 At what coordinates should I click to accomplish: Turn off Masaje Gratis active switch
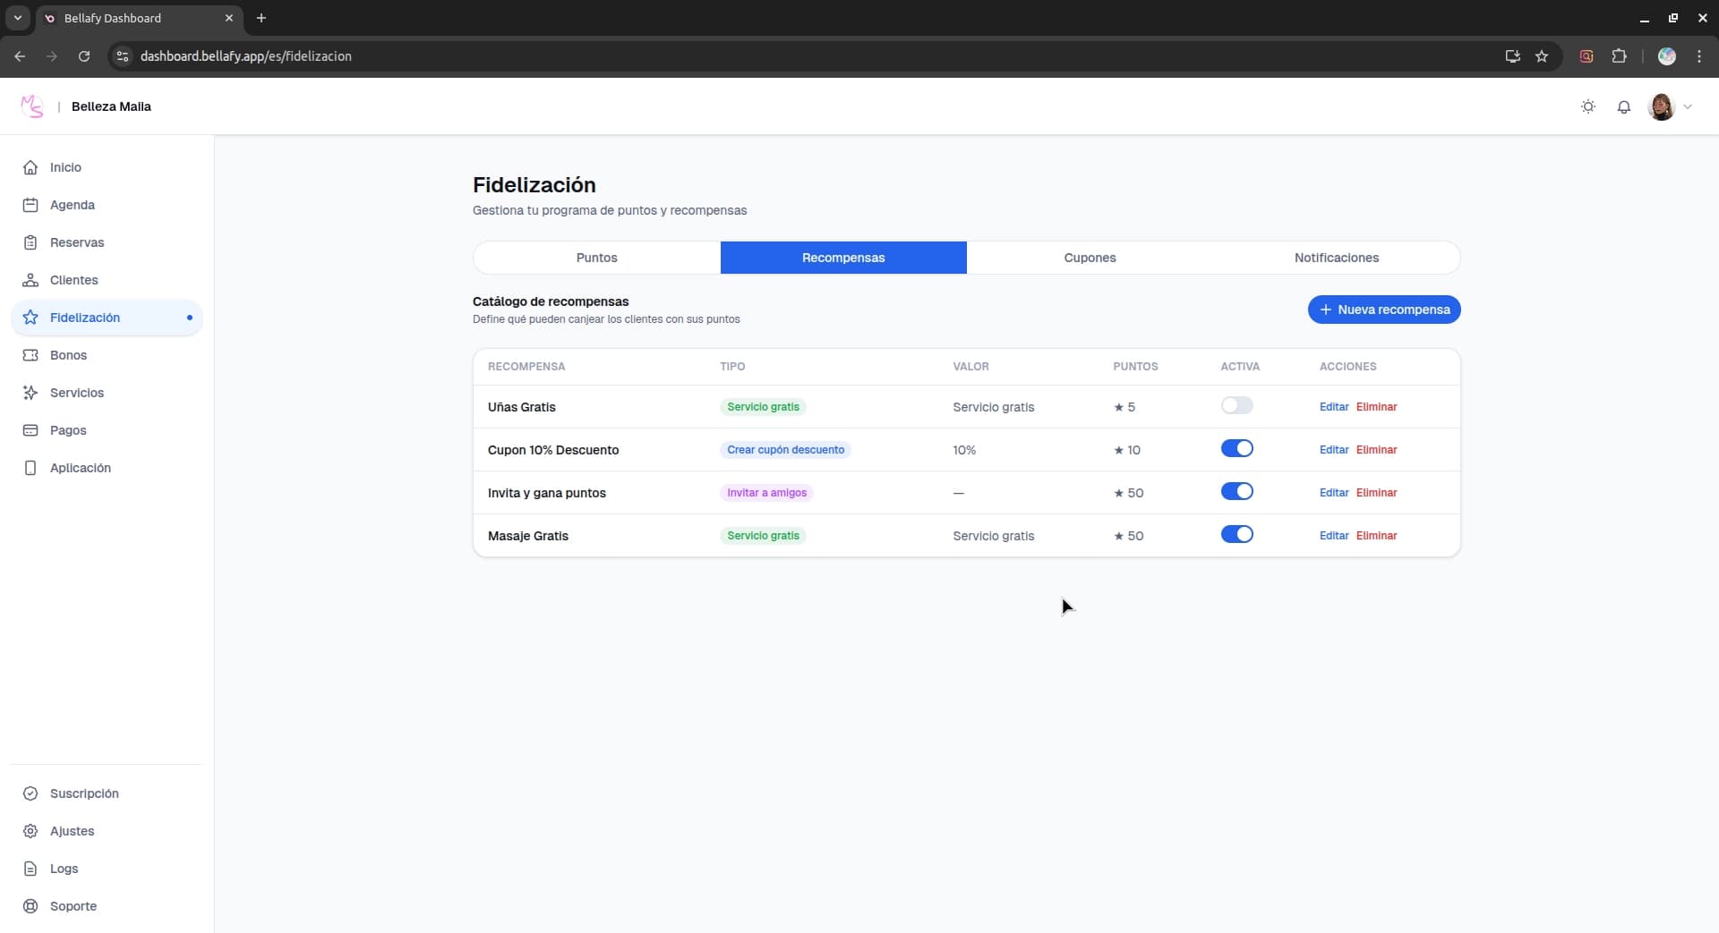1236,535
